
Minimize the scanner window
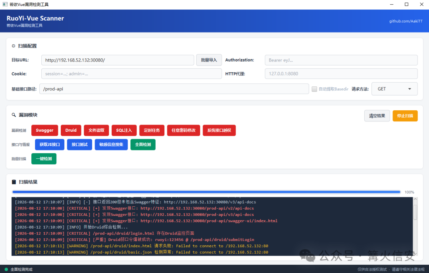tap(392, 4)
